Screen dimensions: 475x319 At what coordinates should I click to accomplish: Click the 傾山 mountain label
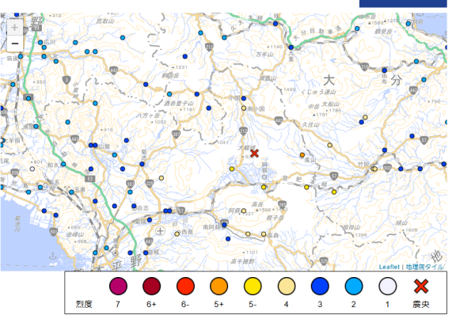(402, 223)
